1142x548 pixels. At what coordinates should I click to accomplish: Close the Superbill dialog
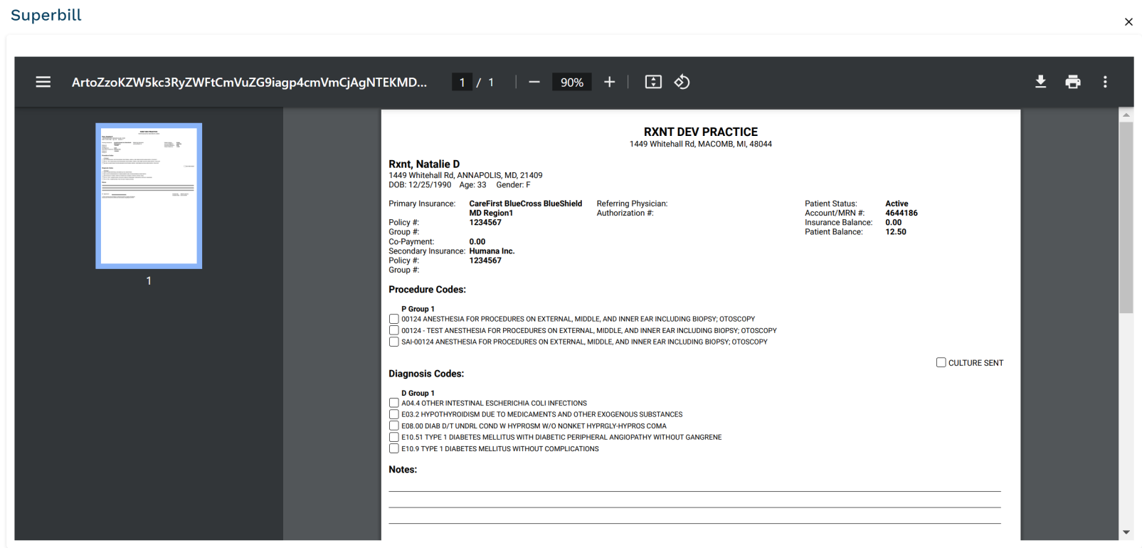1128,22
